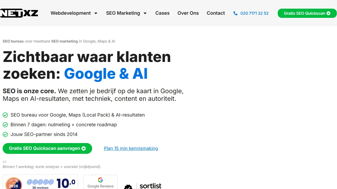Open the Webdevelopment chevron arrow
This screenshot has width=337, height=189.
96,13
